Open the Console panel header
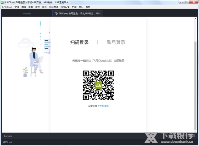The width and height of the screenshot is (199, 146). click(8, 136)
